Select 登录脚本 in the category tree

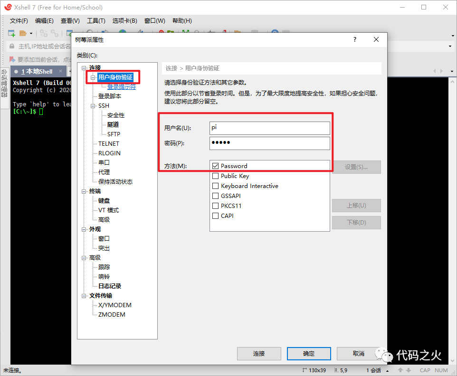[x=110, y=96]
